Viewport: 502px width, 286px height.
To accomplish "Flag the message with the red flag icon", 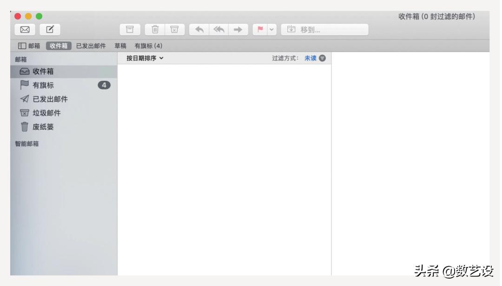I will coord(260,29).
